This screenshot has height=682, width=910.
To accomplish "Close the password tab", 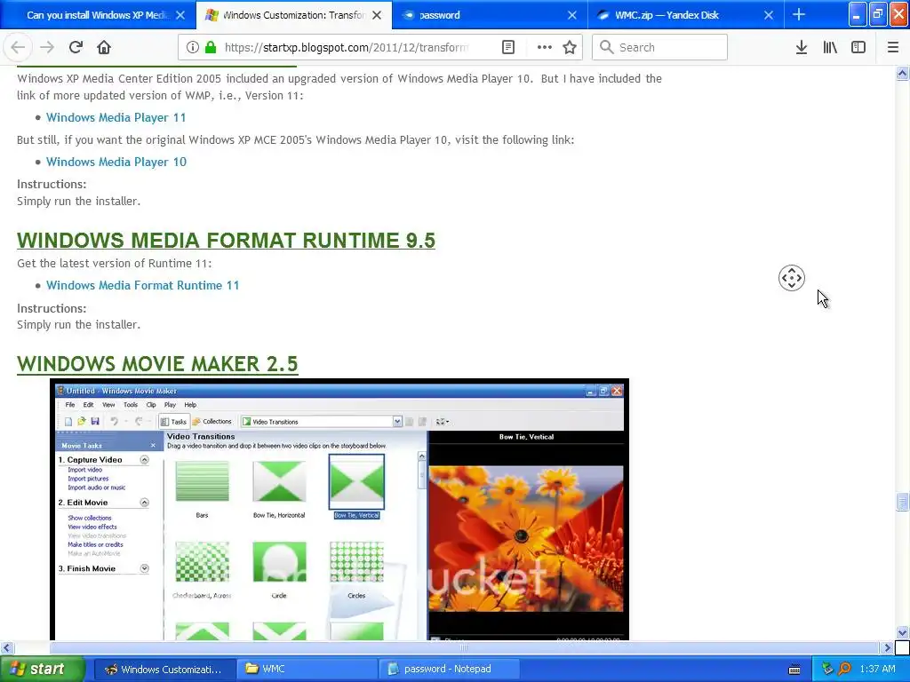I will click(x=572, y=15).
